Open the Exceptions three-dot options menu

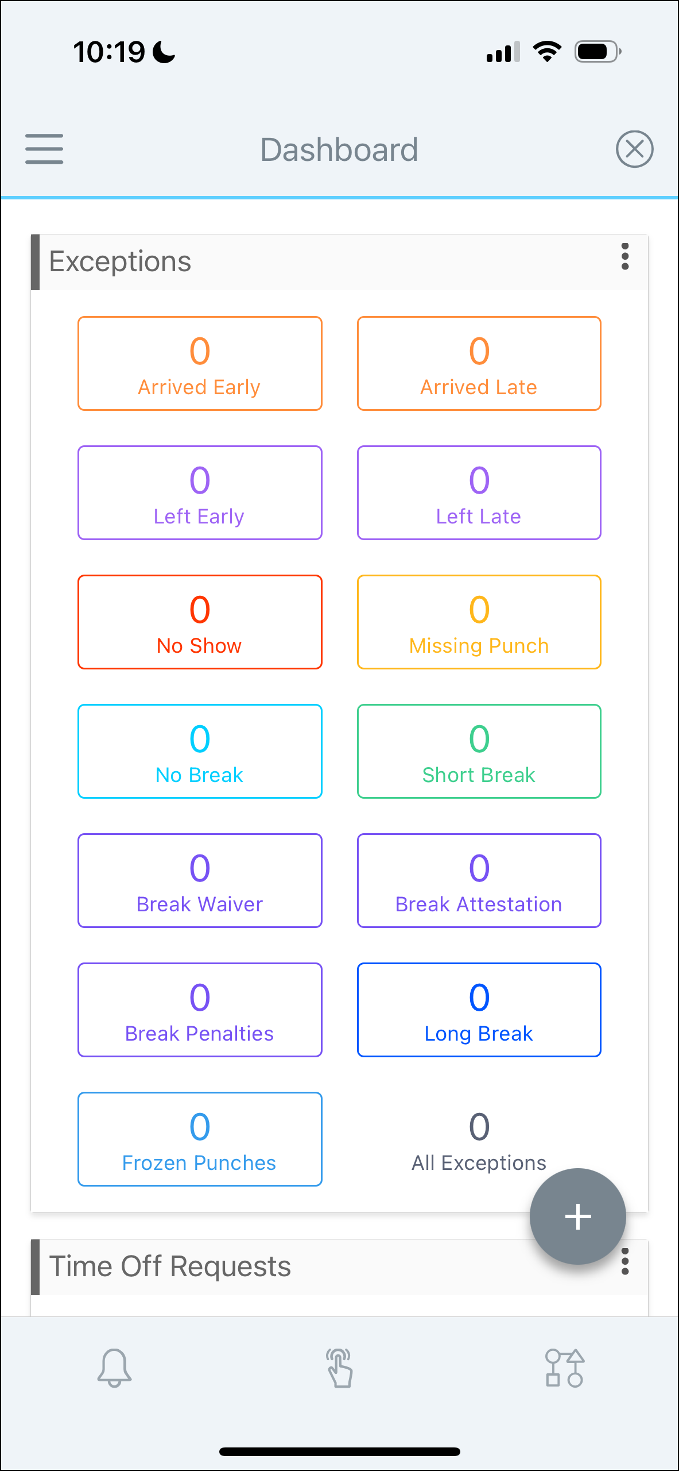pyautogui.click(x=625, y=256)
